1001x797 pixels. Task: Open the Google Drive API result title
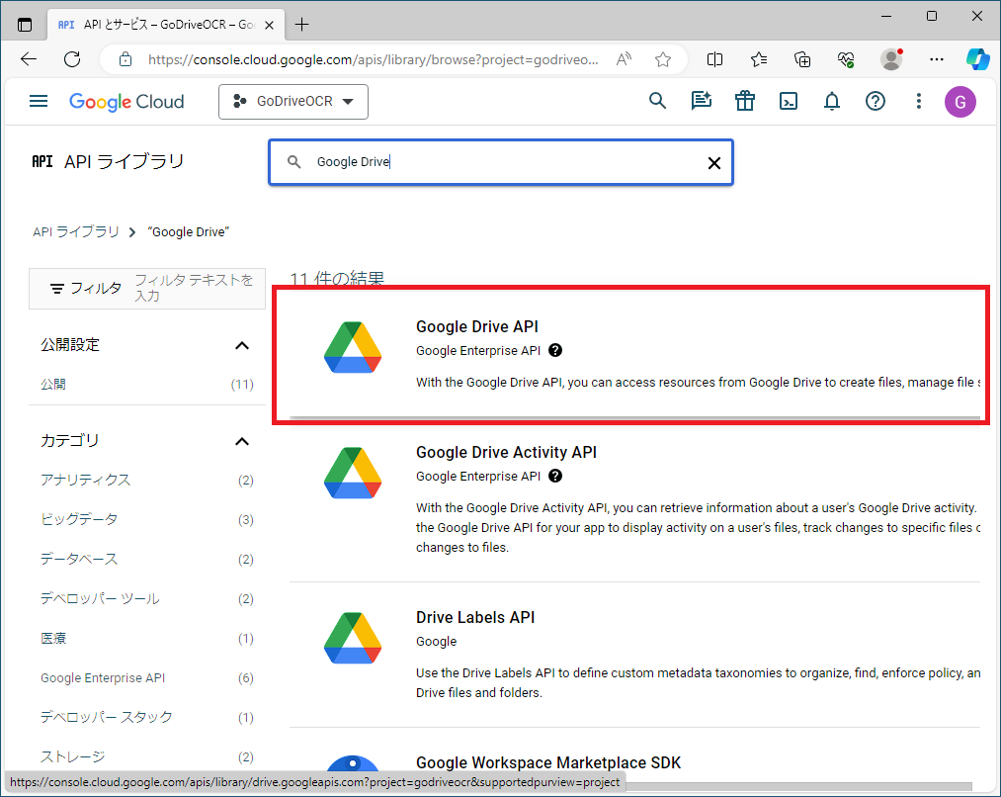tap(477, 326)
